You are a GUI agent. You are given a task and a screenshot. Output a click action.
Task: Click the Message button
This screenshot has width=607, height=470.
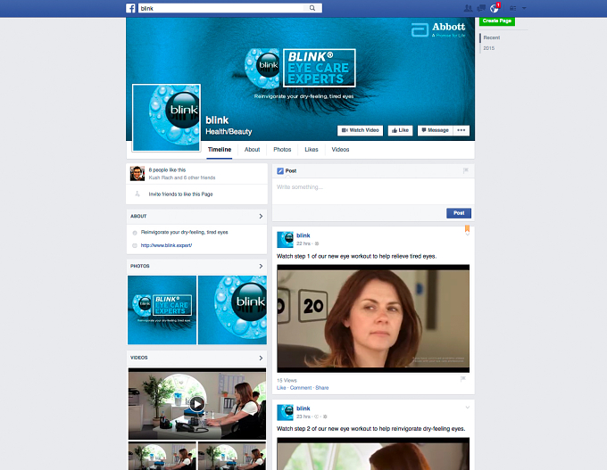pos(435,130)
